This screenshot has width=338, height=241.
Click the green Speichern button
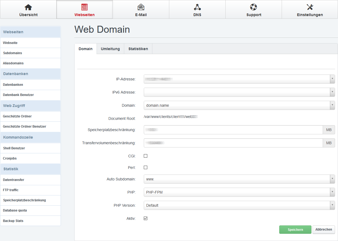tap(295, 229)
